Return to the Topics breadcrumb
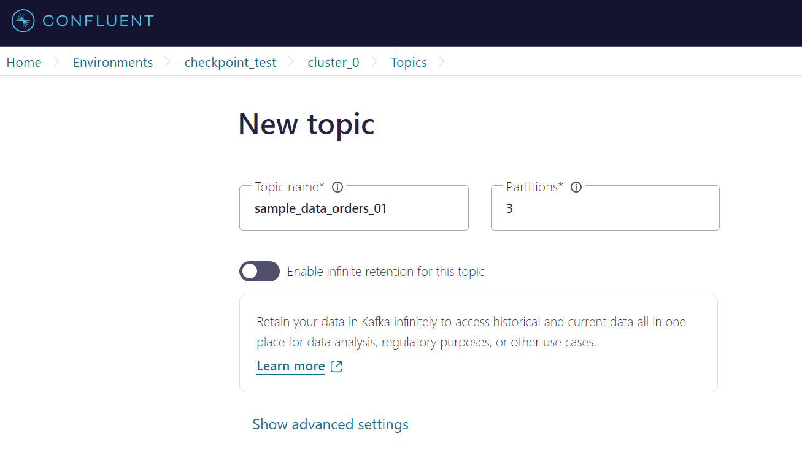This screenshot has height=455, width=802. coord(409,63)
